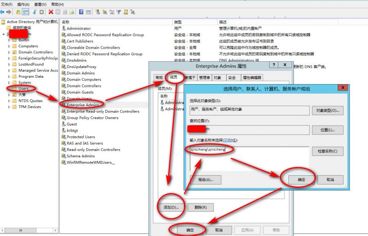The width and height of the screenshot is (368, 236).
Task: Switch to the 属性编辑器 tab
Action: tap(252, 77)
